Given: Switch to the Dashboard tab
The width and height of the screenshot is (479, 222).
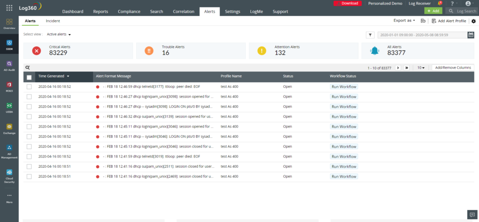Looking at the screenshot, I should tap(73, 12).
